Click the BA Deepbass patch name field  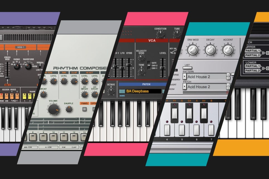[x=143, y=91]
